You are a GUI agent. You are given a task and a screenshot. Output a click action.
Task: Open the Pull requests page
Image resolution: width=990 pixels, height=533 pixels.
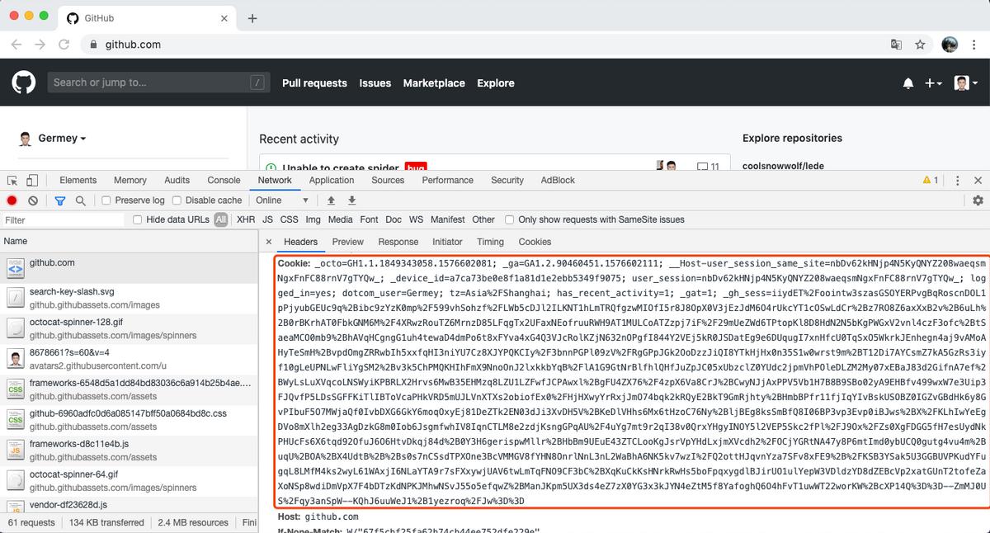pyautogui.click(x=316, y=83)
